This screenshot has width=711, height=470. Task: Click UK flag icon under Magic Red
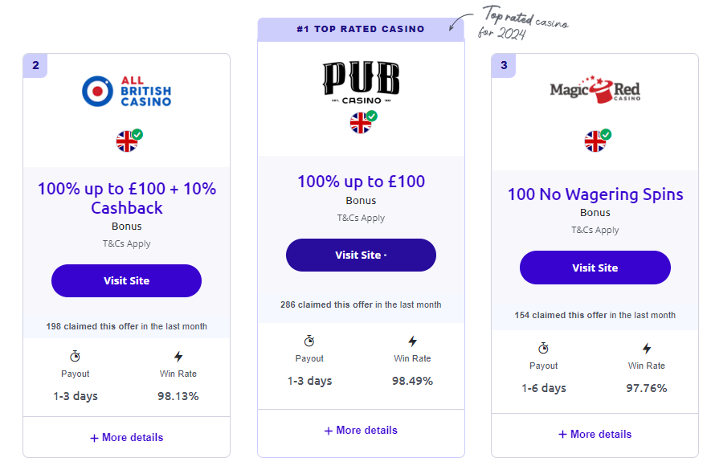tap(595, 141)
